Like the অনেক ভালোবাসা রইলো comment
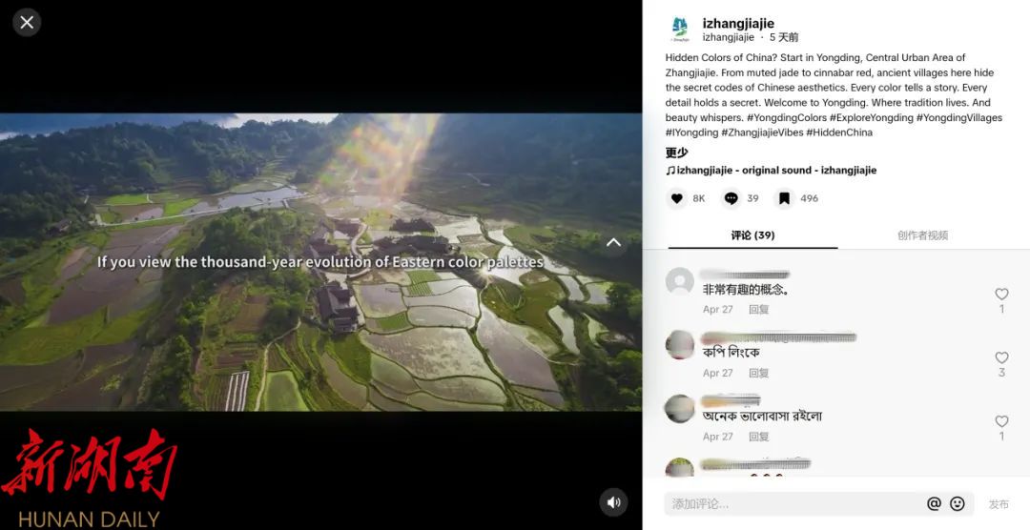The height and width of the screenshot is (530, 1030). tap(1001, 421)
